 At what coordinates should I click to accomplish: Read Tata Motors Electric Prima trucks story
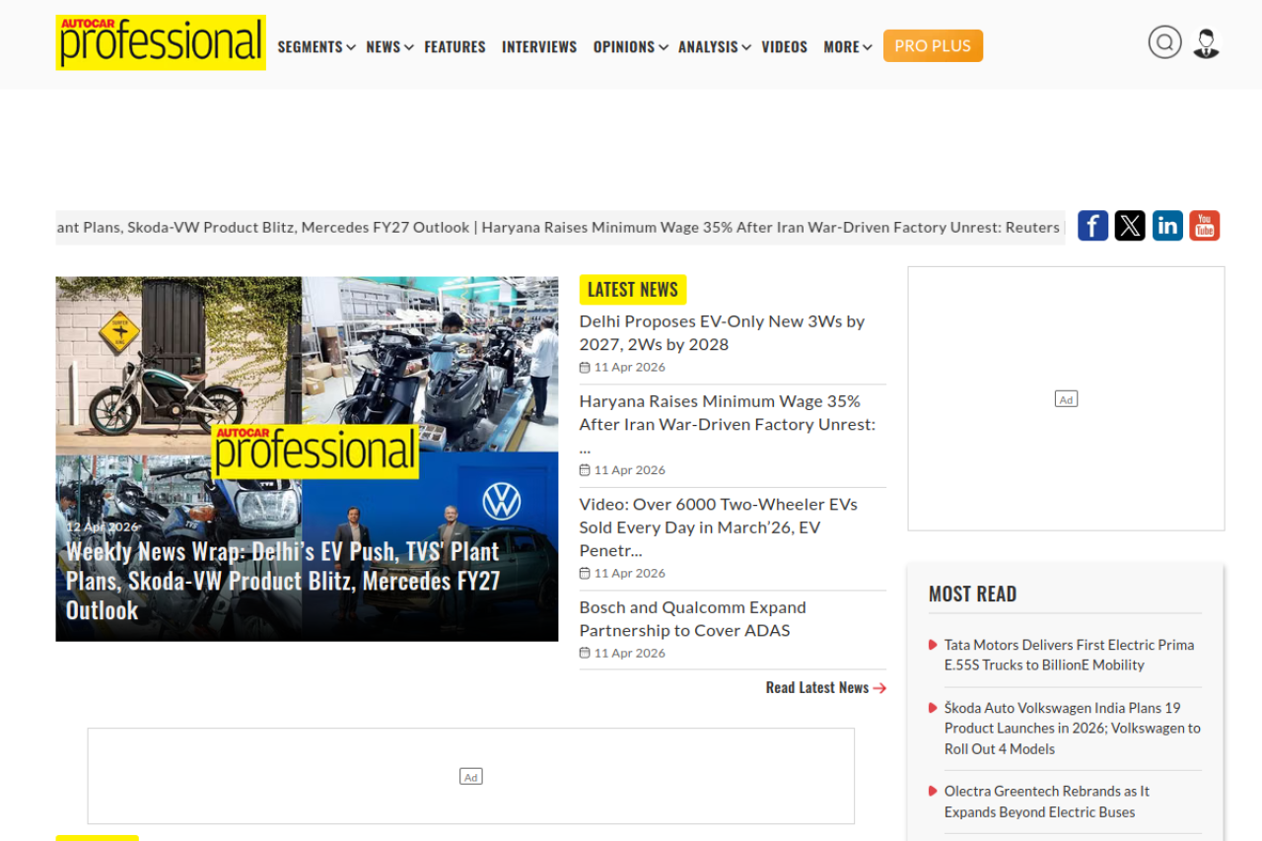click(1069, 655)
